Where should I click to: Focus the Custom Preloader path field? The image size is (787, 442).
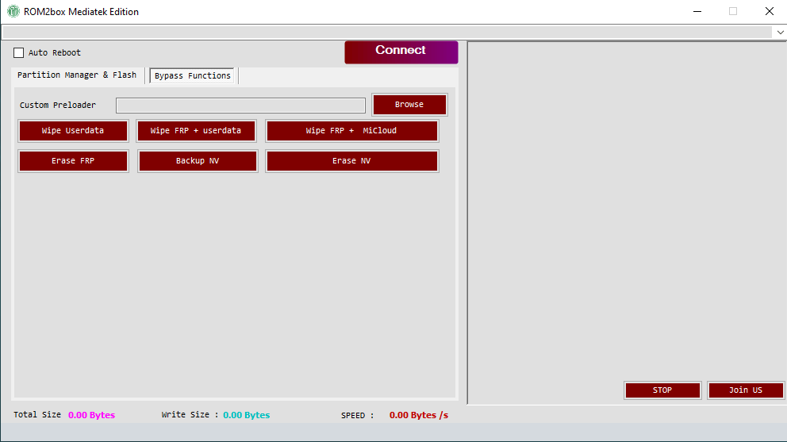pyautogui.click(x=240, y=106)
